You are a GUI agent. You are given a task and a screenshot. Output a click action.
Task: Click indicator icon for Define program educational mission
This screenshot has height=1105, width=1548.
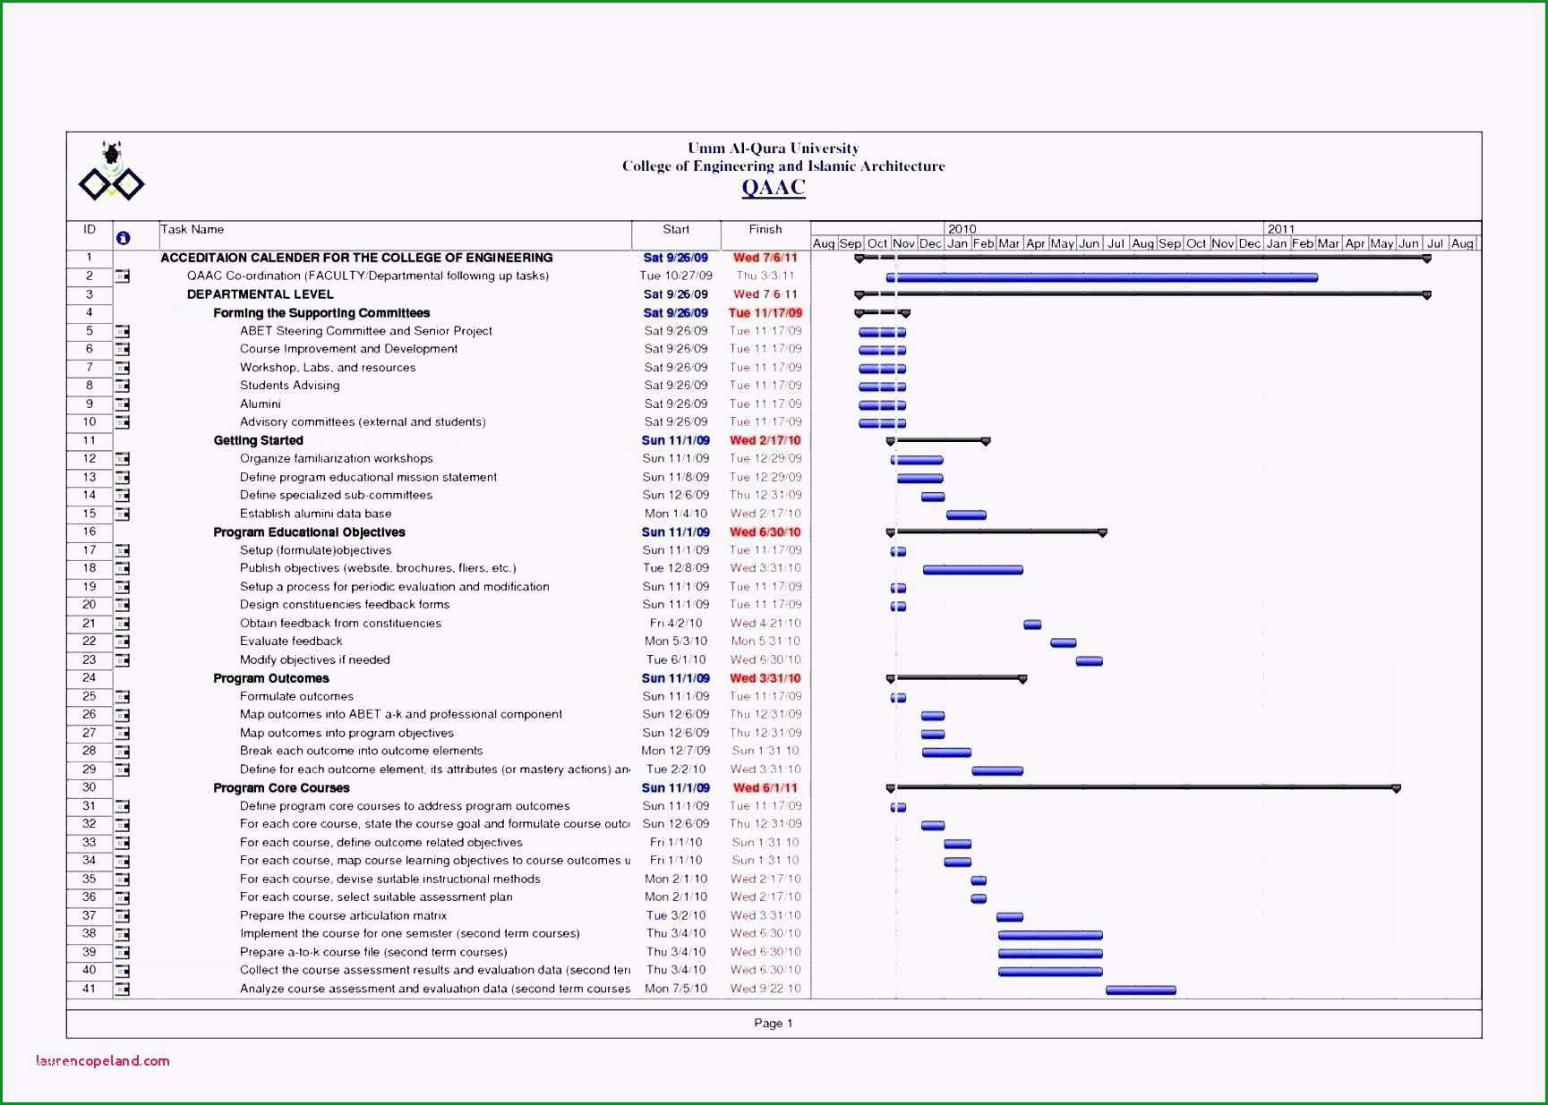(x=122, y=478)
